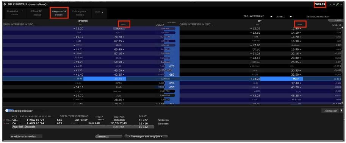Select the strike 670 cell
Image resolution: width=346 pixels, height=143 pixels.
coord(172,66)
